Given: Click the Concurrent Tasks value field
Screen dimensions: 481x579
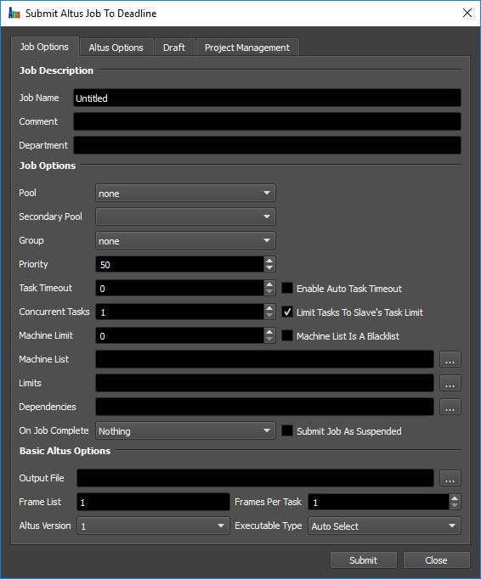Looking at the screenshot, I should point(179,312).
